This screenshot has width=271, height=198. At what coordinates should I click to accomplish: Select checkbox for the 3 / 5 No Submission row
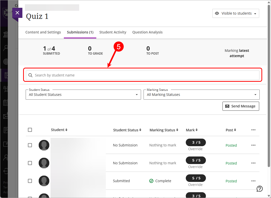click(30, 145)
